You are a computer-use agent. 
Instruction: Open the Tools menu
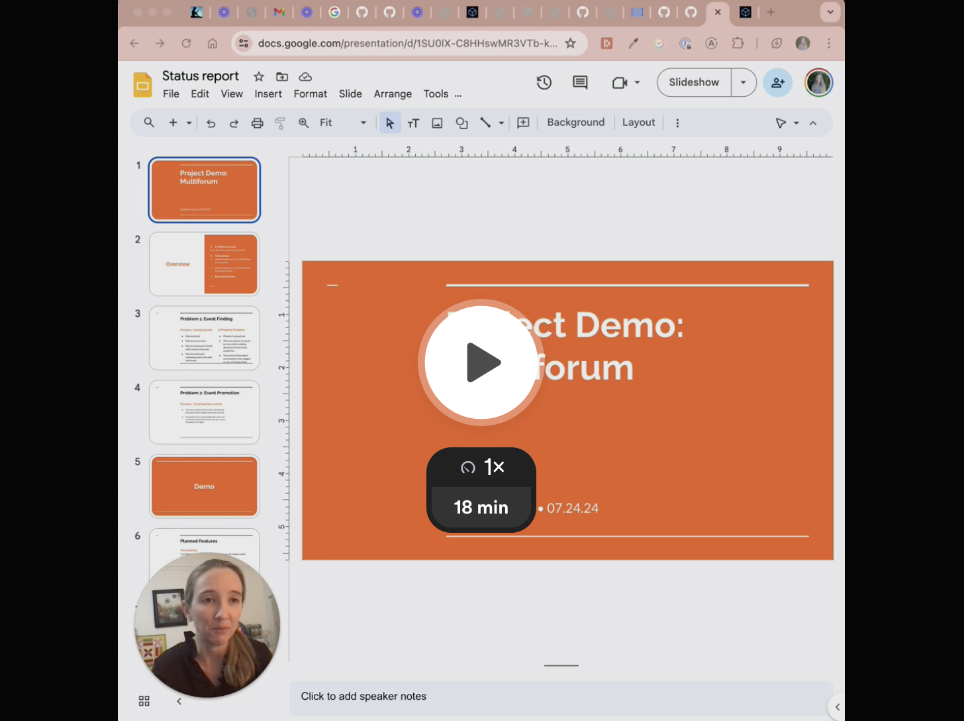click(x=436, y=94)
